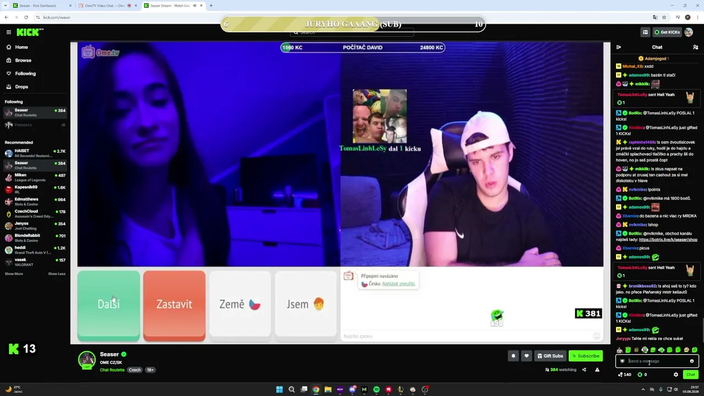Expand the list with Show More
704x396 pixels.
(x=14, y=274)
